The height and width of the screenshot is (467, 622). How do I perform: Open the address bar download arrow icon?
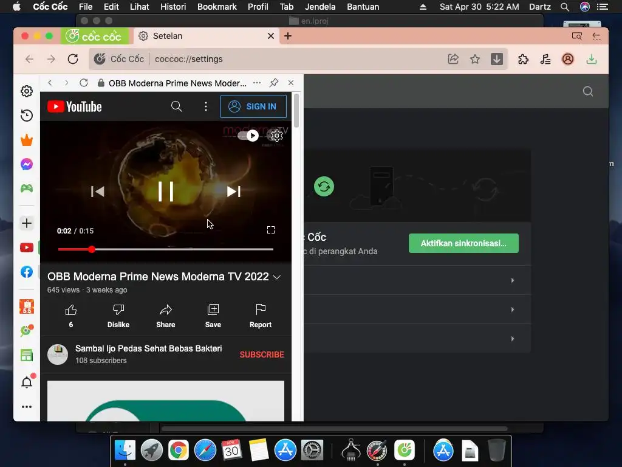[x=497, y=59]
